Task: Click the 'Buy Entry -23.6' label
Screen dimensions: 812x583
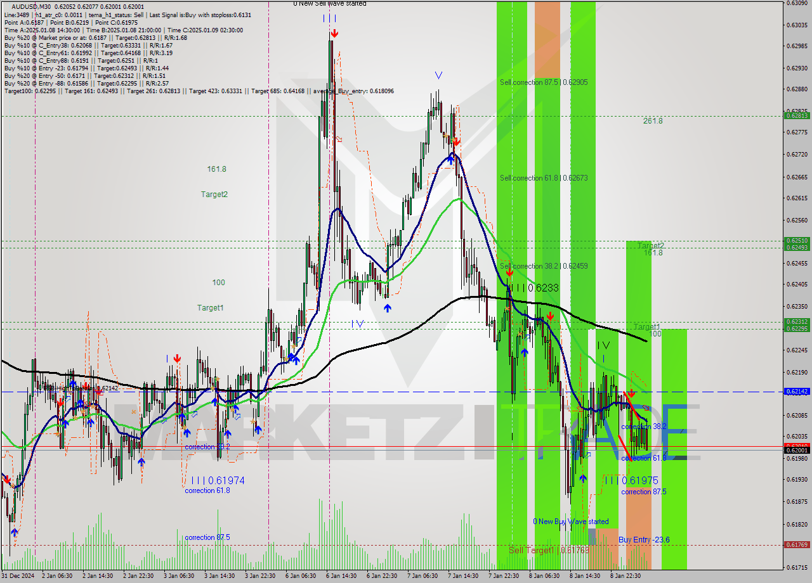Action: [644, 540]
